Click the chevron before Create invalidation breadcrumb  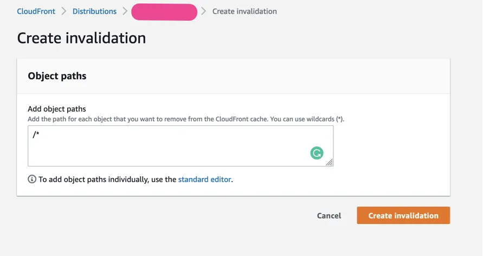pyautogui.click(x=204, y=11)
